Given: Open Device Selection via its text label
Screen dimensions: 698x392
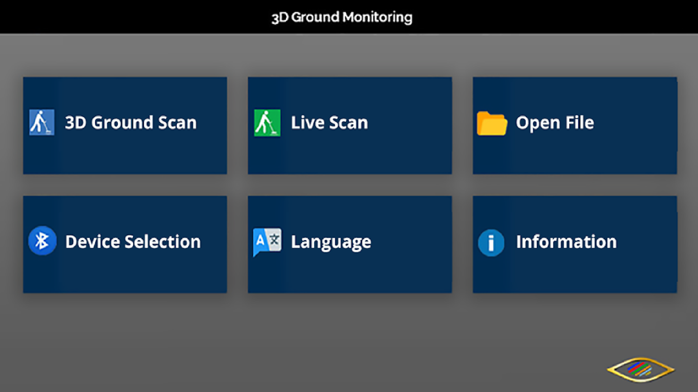Looking at the screenshot, I should click(x=133, y=242).
